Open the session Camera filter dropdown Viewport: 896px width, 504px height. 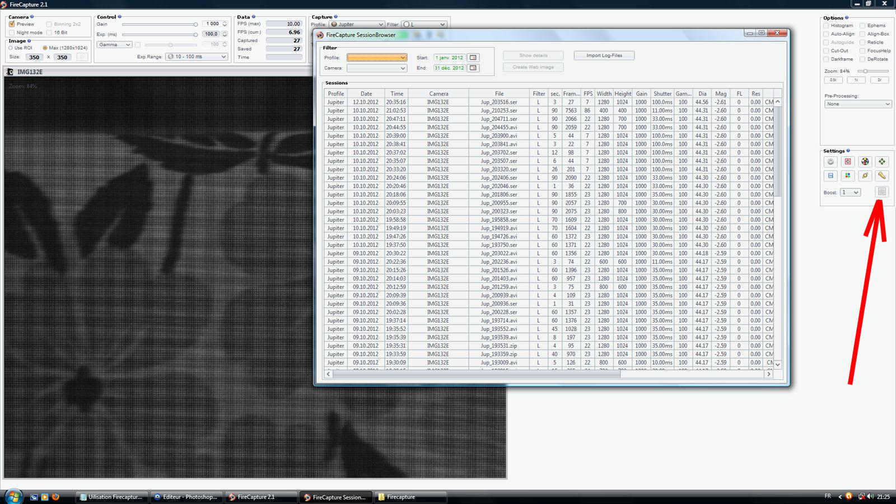tap(376, 68)
